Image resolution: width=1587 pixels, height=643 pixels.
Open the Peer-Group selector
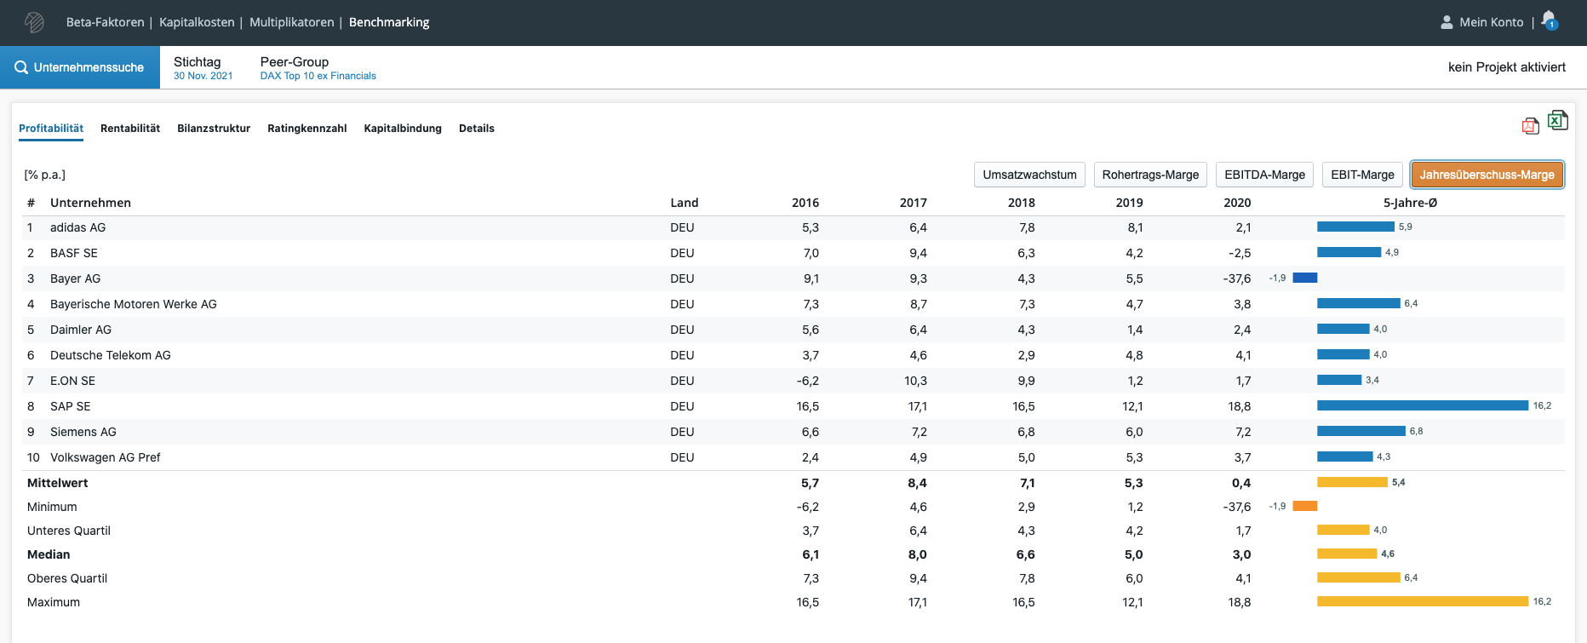point(318,68)
